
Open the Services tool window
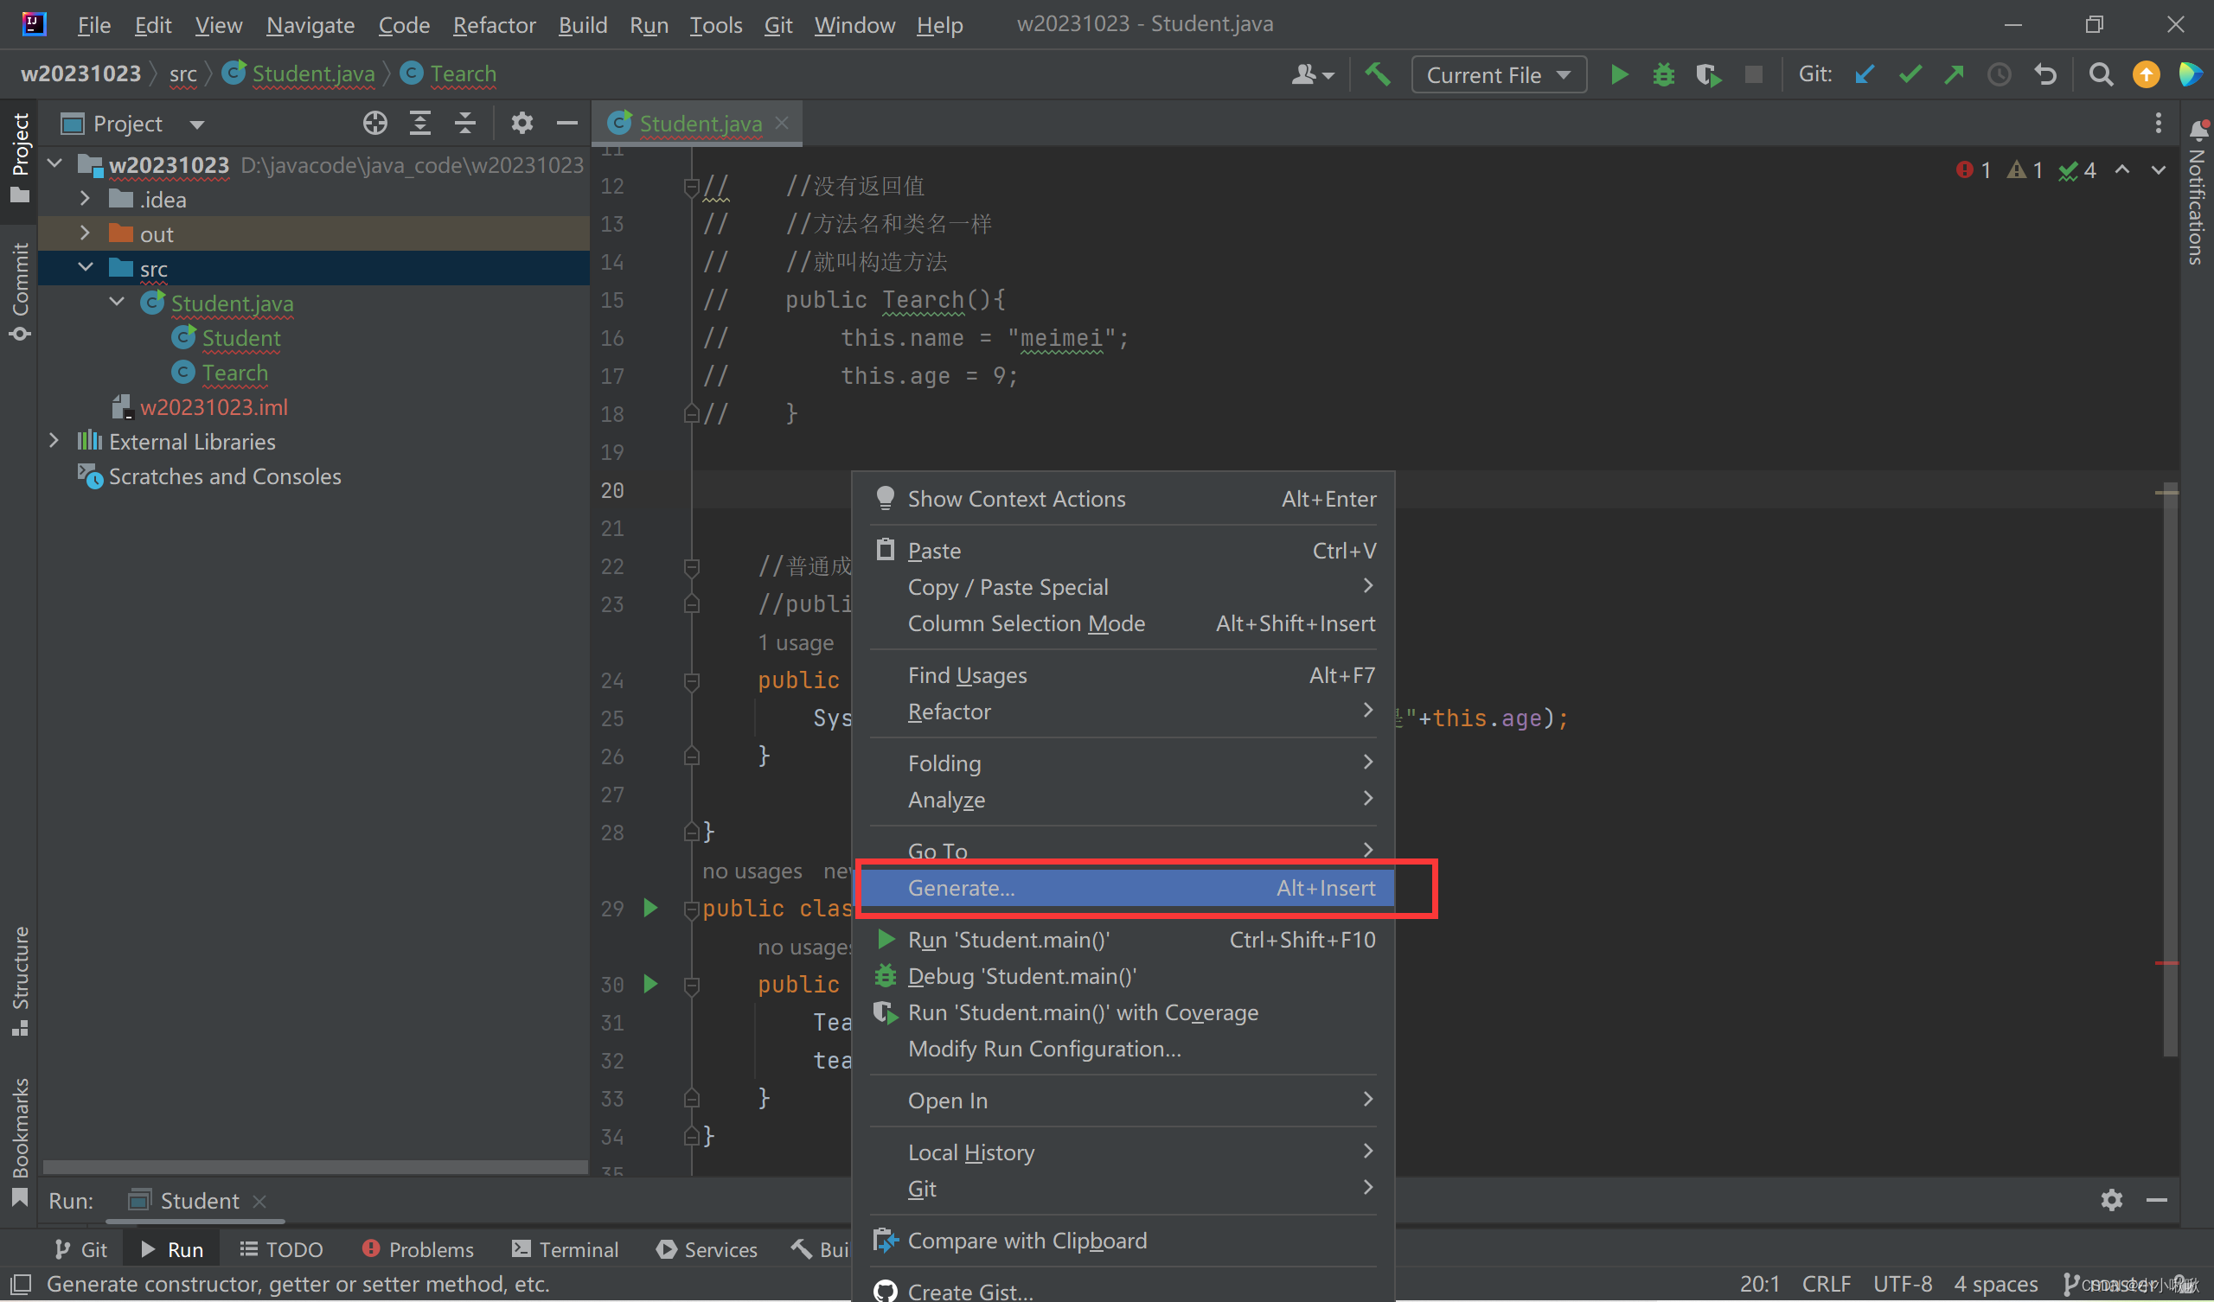pos(707,1249)
